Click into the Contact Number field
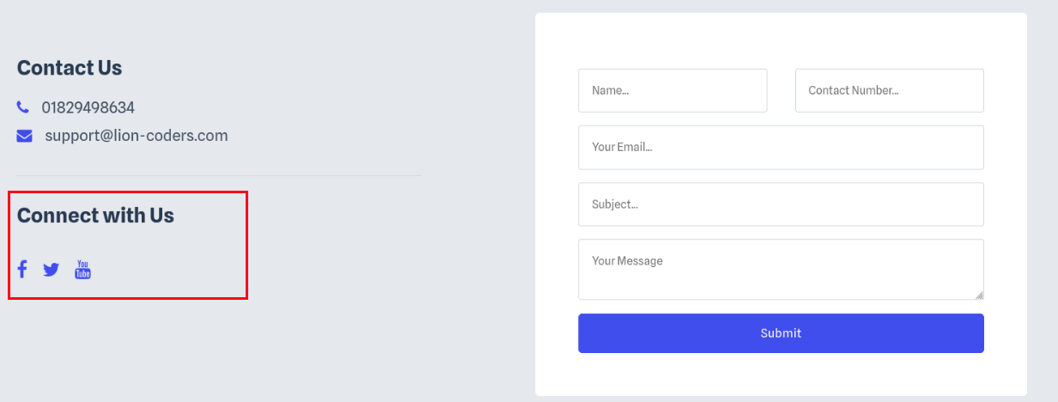 click(x=889, y=90)
